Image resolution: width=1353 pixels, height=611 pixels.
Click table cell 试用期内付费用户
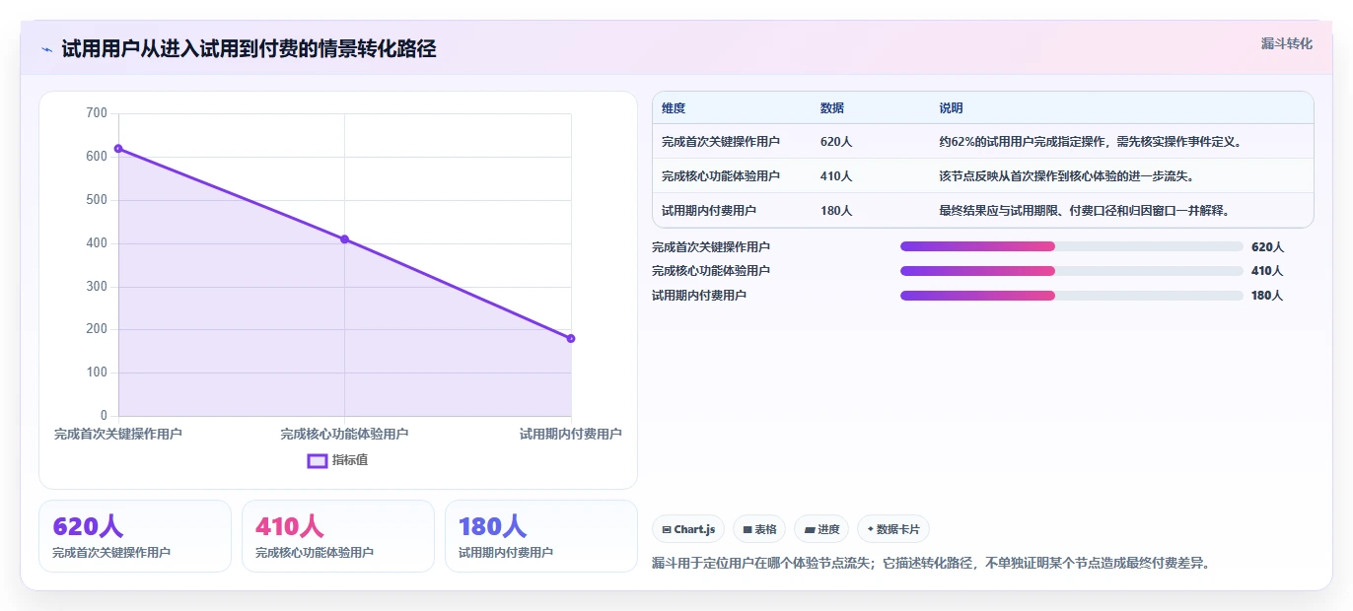(x=709, y=211)
